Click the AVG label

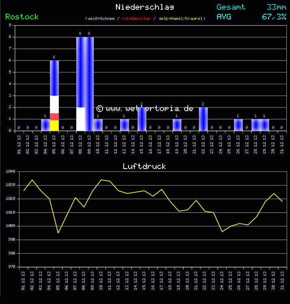(224, 17)
